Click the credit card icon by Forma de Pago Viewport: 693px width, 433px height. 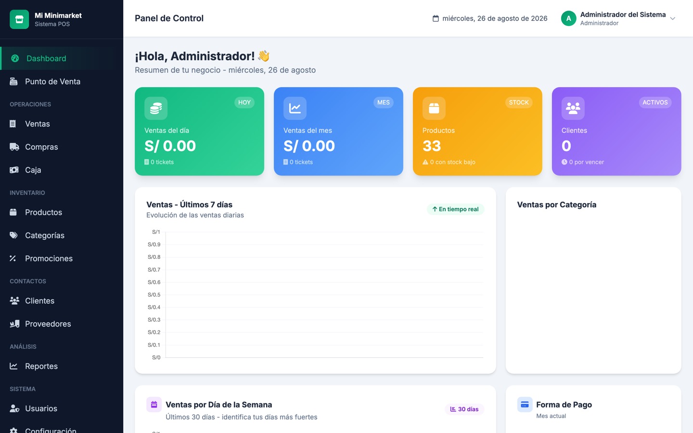525,405
